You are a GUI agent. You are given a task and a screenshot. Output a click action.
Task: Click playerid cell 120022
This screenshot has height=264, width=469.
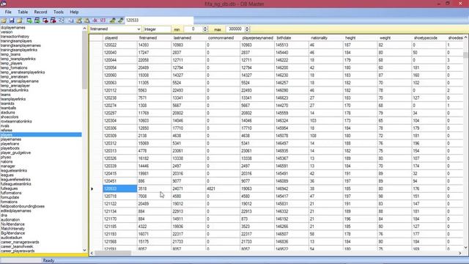pyautogui.click(x=120, y=45)
